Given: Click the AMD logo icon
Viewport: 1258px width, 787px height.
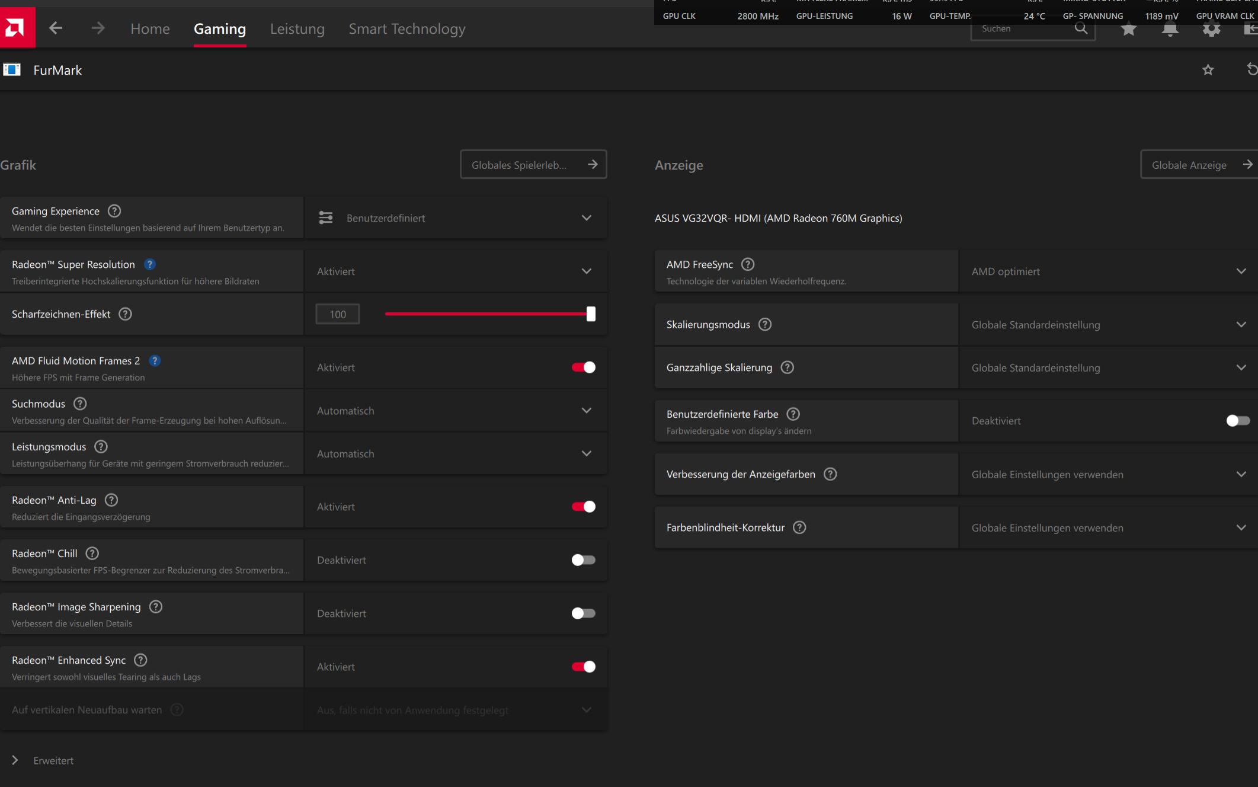Looking at the screenshot, I should (17, 27).
